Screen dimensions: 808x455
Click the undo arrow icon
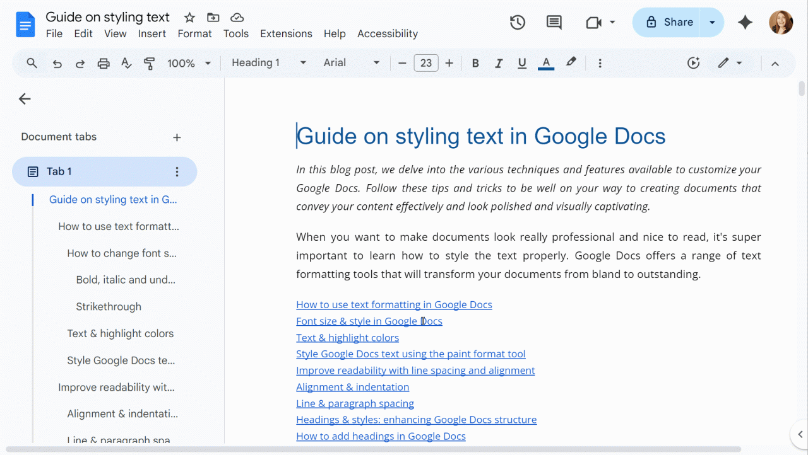click(x=57, y=63)
